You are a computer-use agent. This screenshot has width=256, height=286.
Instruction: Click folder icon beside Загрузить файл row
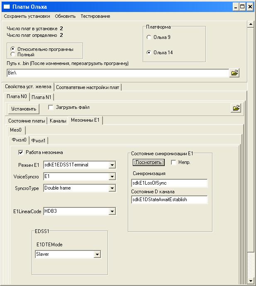(236, 108)
